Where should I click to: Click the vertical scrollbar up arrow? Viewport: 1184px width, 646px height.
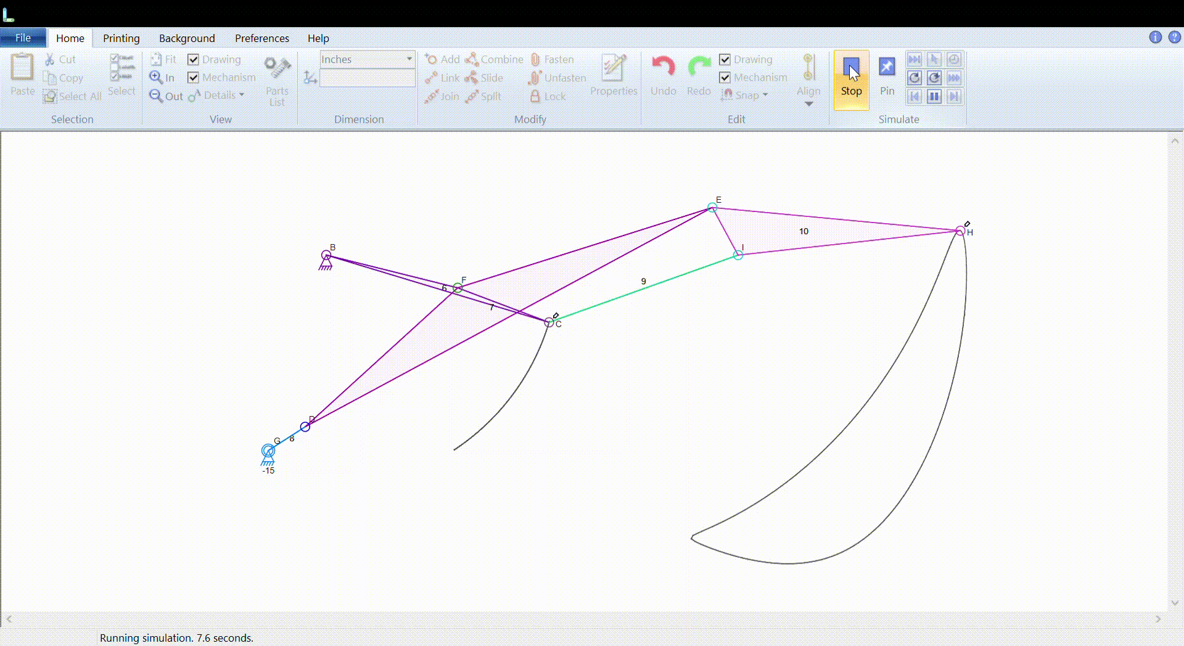tap(1175, 141)
